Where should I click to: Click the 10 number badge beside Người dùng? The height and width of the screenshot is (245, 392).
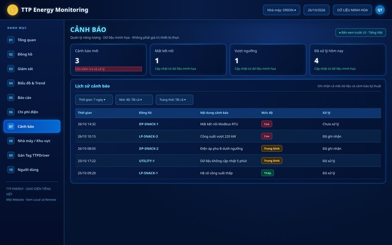11,170
